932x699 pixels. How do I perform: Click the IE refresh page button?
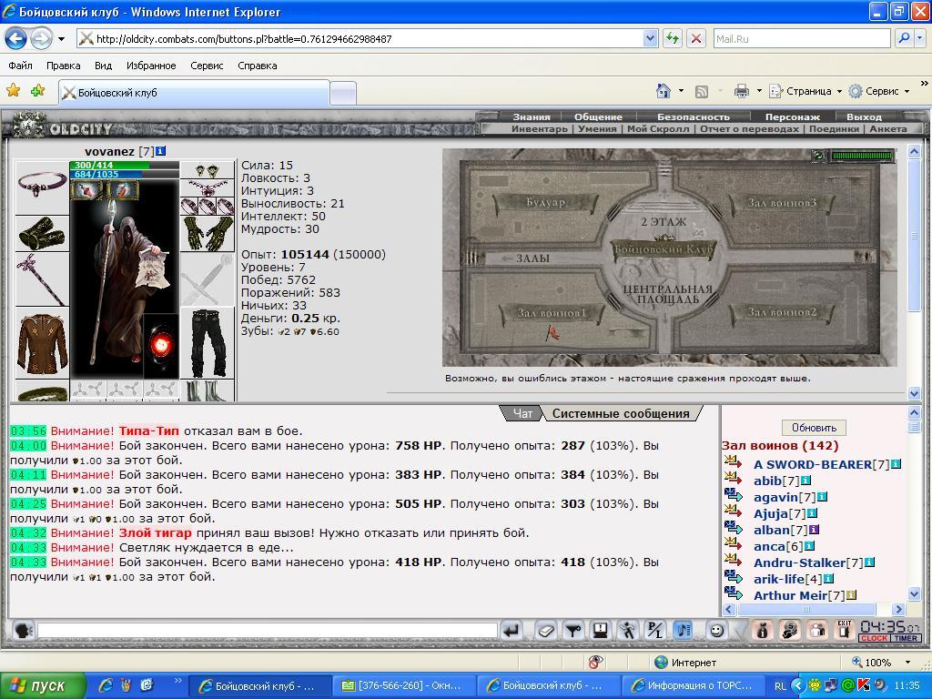click(673, 38)
